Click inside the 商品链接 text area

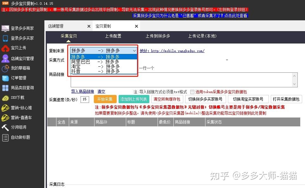(181, 80)
